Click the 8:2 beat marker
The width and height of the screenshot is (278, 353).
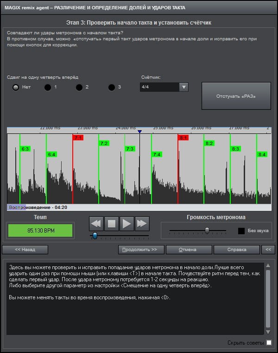209,143
